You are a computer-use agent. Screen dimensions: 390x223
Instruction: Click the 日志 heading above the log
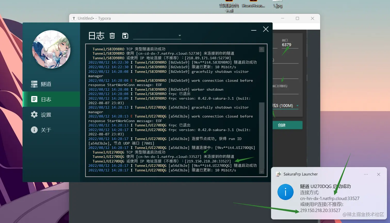click(96, 36)
